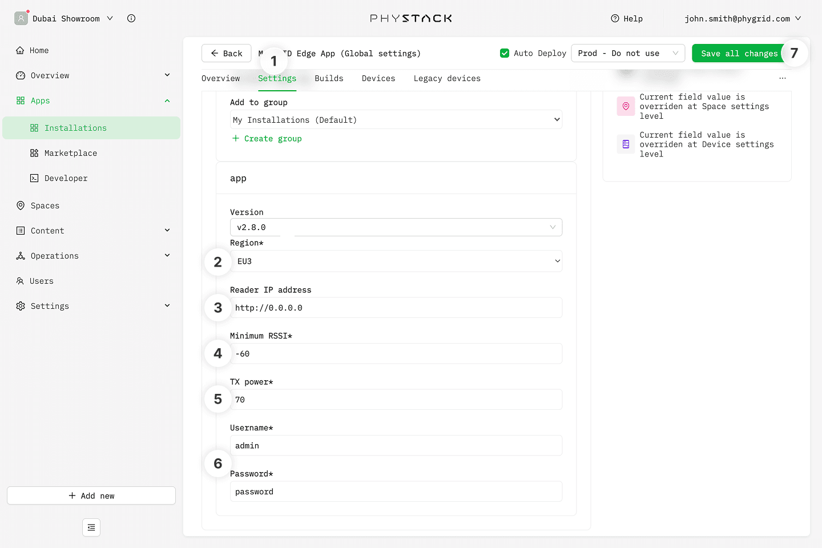Screen dimensions: 822x548
Task: Click the Home house icon
Action: (x=20, y=50)
